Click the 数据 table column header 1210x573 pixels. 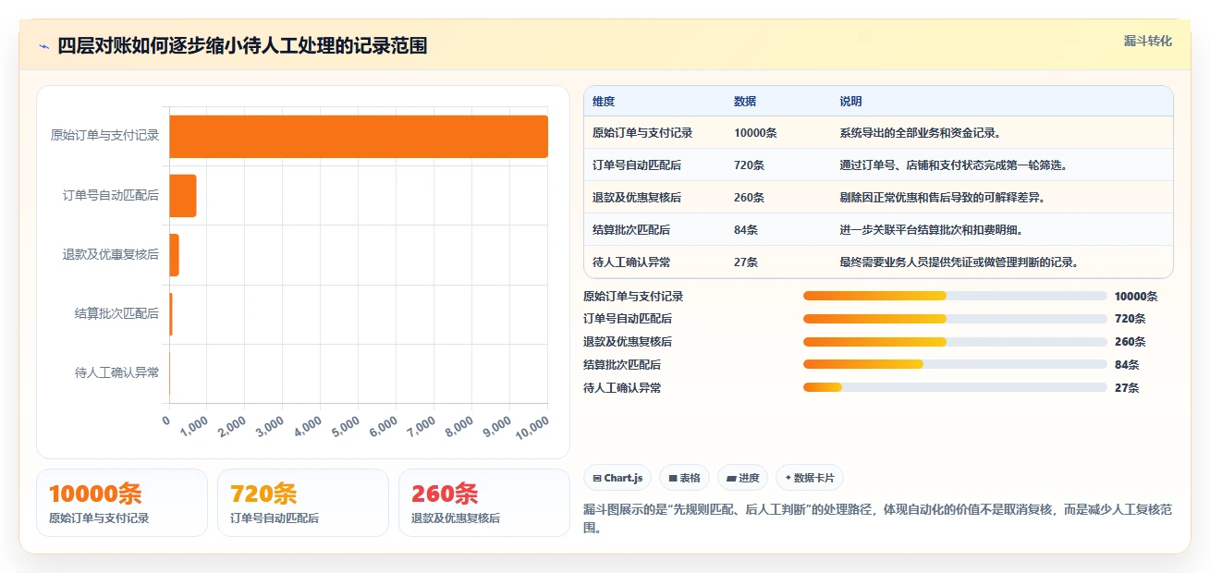point(745,102)
